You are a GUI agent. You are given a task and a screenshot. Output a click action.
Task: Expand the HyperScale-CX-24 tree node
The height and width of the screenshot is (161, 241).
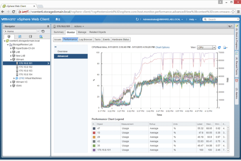pos(11,48)
